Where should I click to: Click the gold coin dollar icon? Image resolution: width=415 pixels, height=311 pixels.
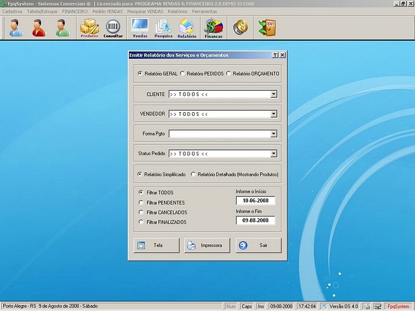click(x=241, y=27)
